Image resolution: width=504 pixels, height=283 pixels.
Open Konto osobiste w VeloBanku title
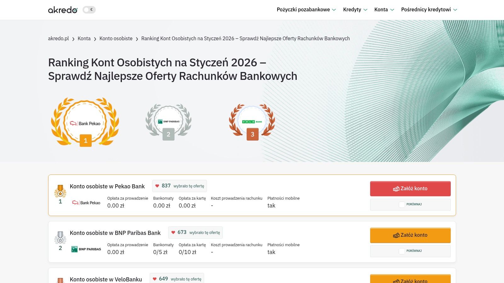pyautogui.click(x=106, y=280)
